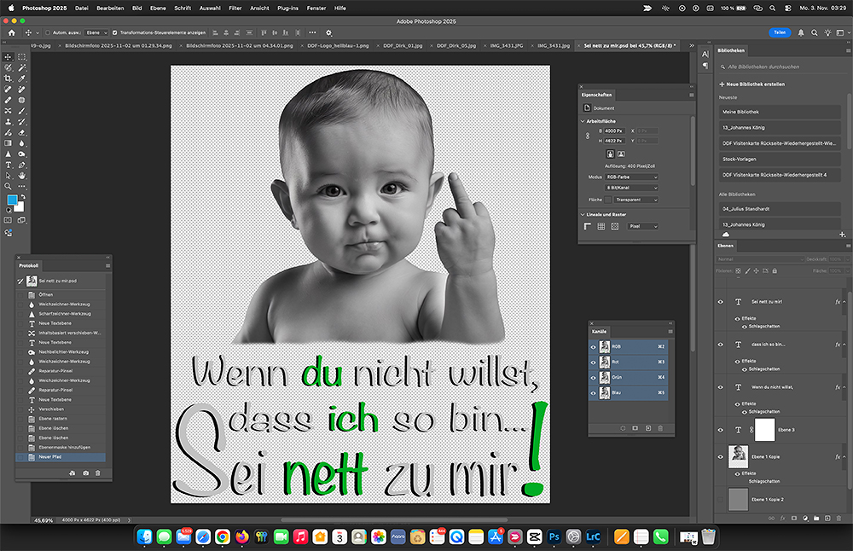
Task: Select the Crop tool
Action: (8, 77)
